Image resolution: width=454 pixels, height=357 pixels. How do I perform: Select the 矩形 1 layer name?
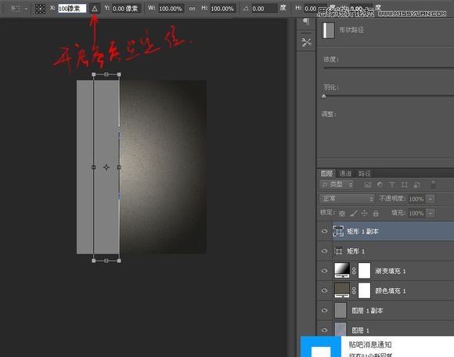(x=355, y=251)
